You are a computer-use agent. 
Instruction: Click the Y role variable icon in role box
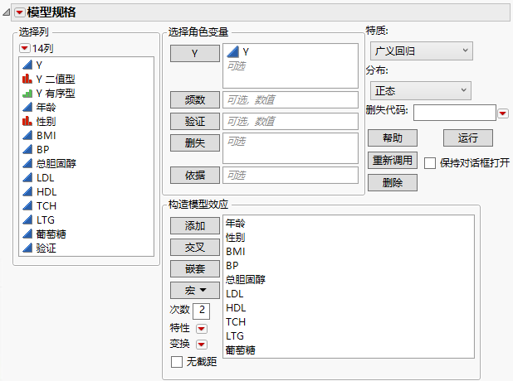tap(233, 51)
